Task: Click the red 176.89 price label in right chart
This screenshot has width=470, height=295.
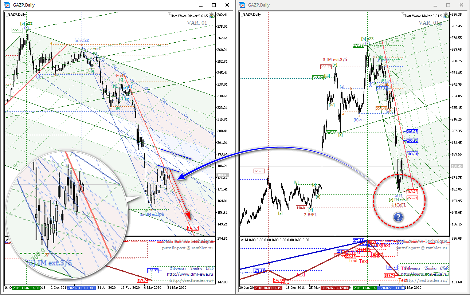Action: click(260, 171)
